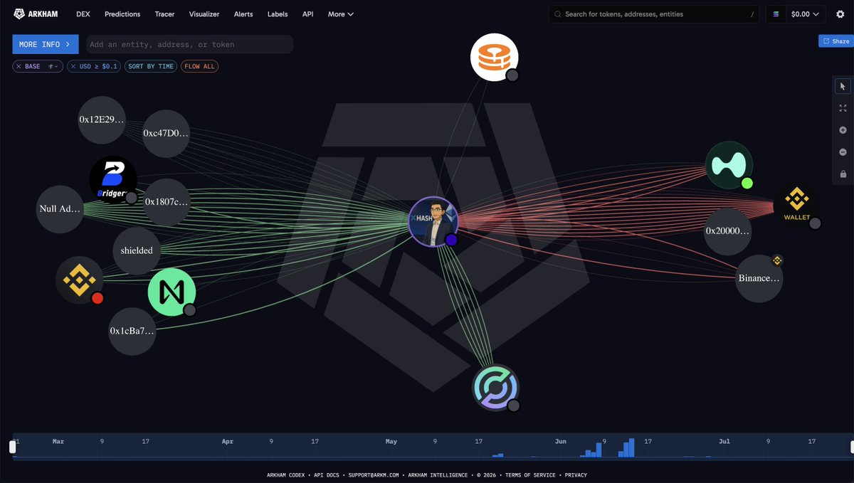This screenshot has height=483, width=854.
Task: Toggle SORT BY TIME filter chip
Action: (x=150, y=66)
